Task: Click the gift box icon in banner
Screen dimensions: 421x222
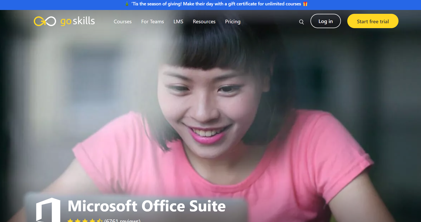Action: (x=305, y=4)
